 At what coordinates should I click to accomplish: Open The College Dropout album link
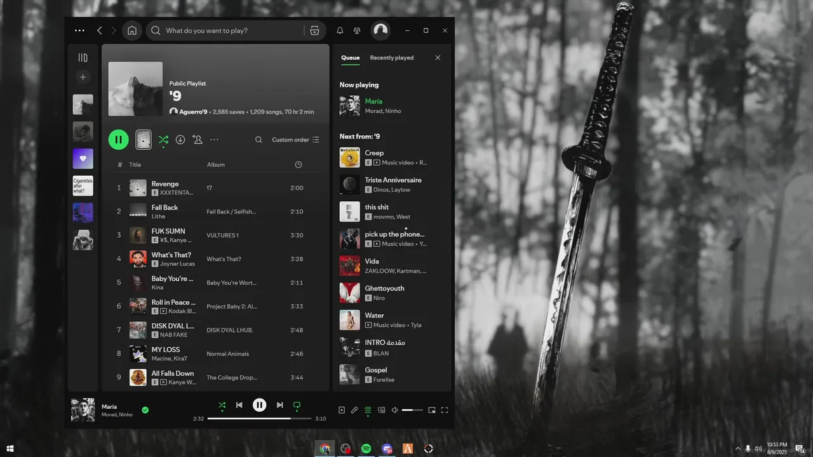[x=232, y=378]
